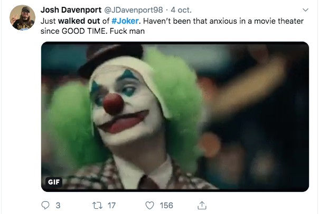Click the reply count of 3
Image resolution: width=319 pixels, height=214 pixels.
pyautogui.click(x=58, y=205)
